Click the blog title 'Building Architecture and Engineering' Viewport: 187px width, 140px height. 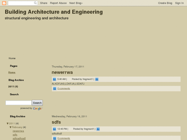54,12
